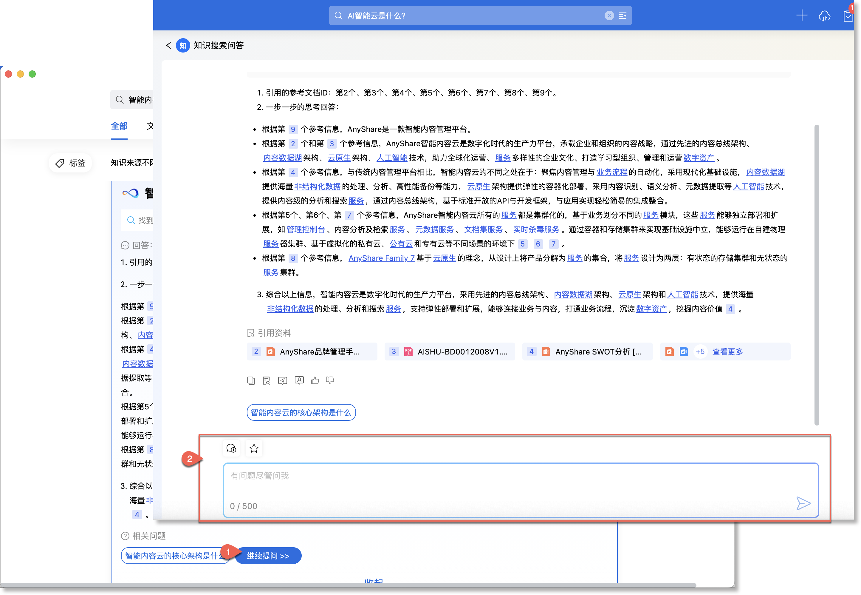Focus the 有问题尽管问我 question input box

[x=521, y=490]
